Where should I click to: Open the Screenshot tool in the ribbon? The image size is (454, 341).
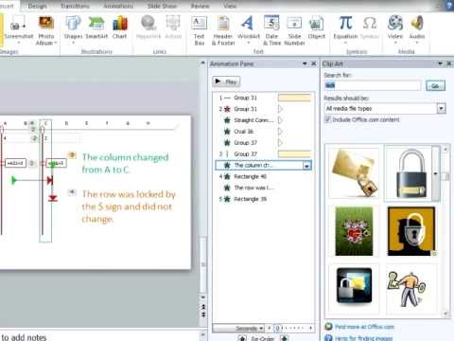pos(18,30)
